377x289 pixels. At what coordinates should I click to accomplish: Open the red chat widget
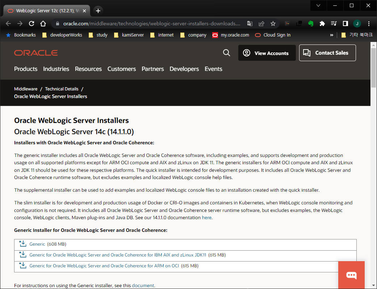(351, 275)
